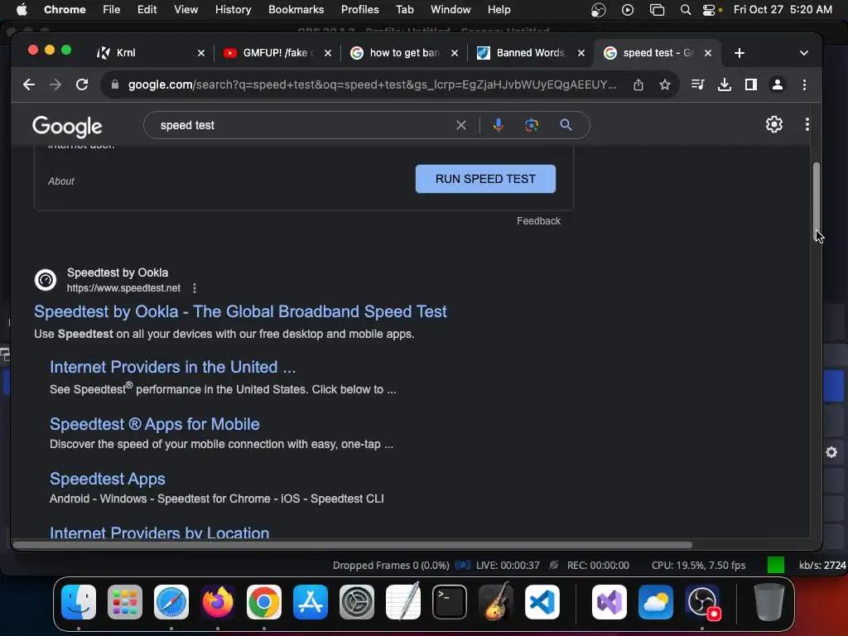Open GarageBand from the Dock
The width and height of the screenshot is (848, 636).
[x=495, y=601]
